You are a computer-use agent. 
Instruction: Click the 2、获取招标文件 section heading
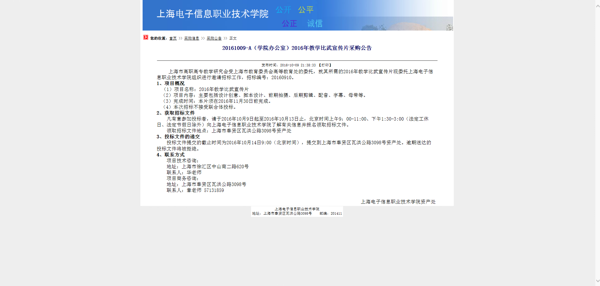point(176,113)
